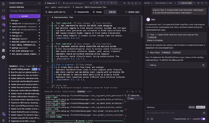
Task: Open the Search view in activity bar
Action: [3, 10]
